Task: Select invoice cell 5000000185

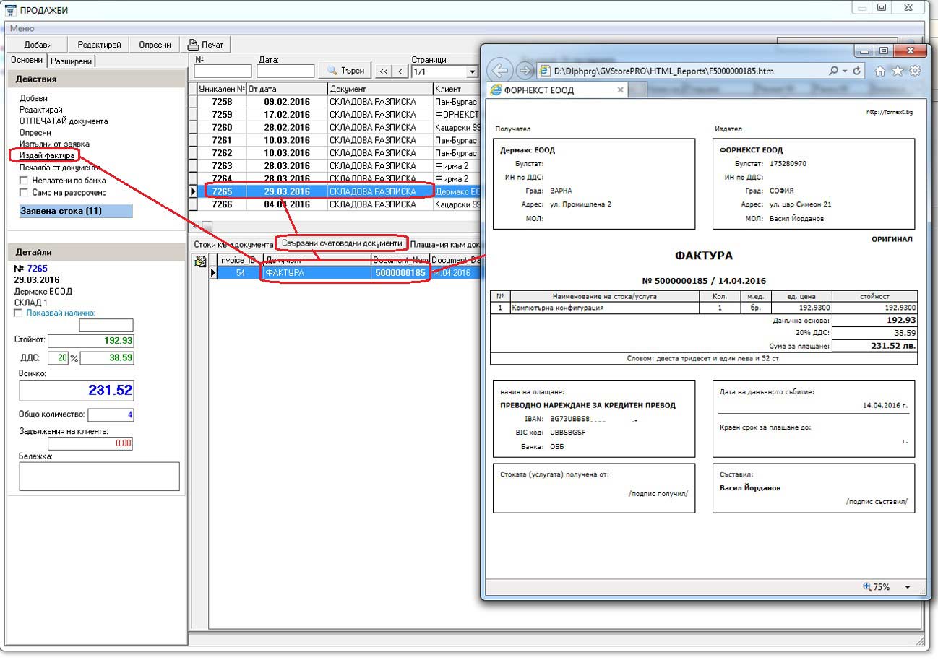Action: click(400, 273)
